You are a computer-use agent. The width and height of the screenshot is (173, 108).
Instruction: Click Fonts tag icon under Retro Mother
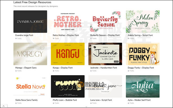click(x=53, y=38)
